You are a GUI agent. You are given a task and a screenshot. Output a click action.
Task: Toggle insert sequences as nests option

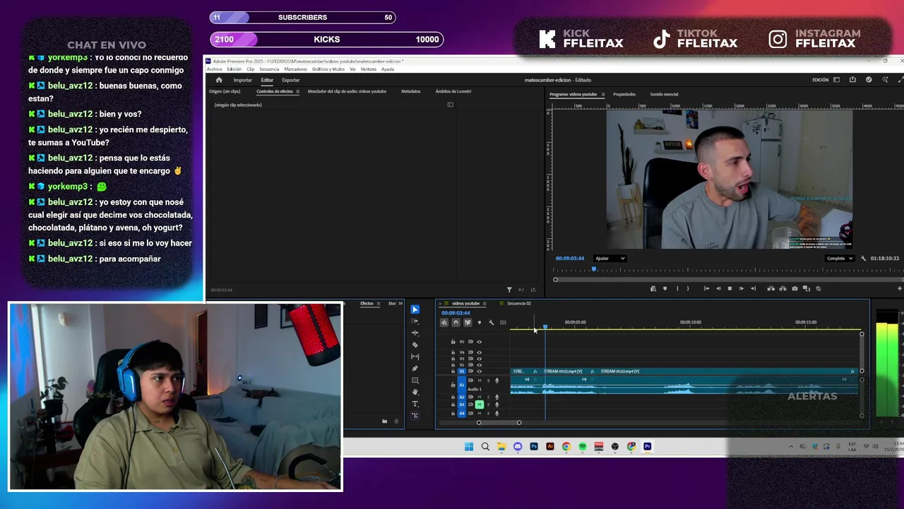pyautogui.click(x=444, y=322)
